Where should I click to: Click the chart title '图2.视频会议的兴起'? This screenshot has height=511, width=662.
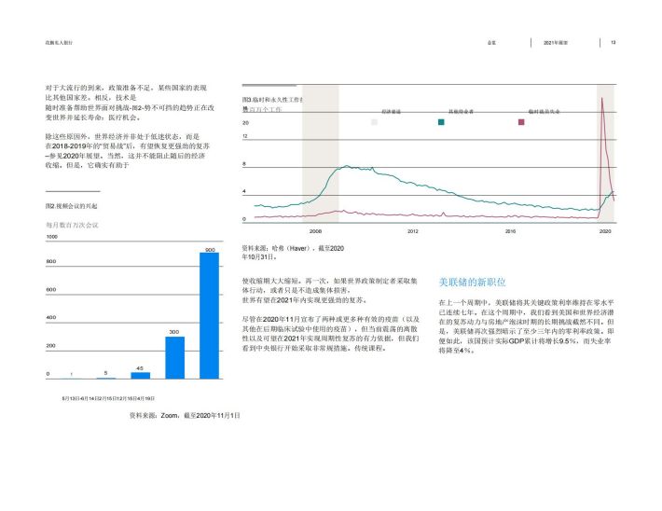[x=72, y=206]
